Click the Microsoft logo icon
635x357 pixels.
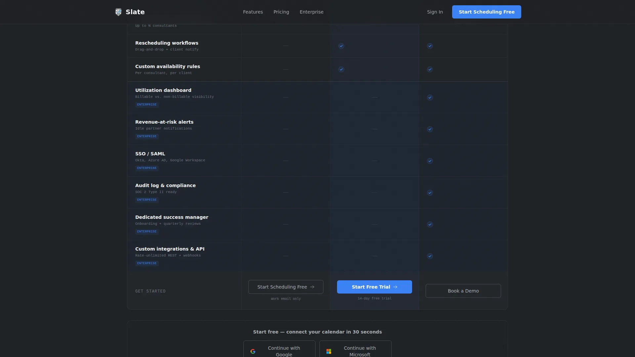coord(329,351)
